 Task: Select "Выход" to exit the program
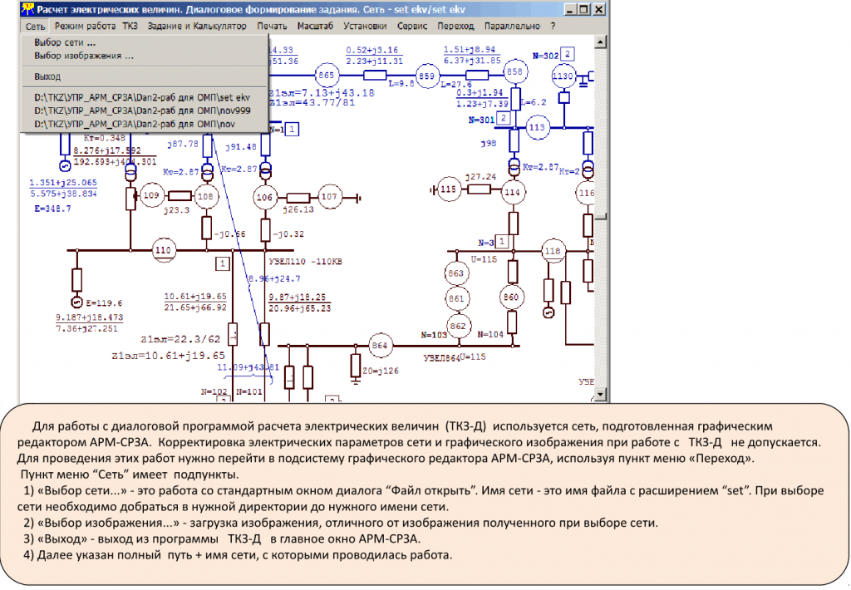[x=47, y=76]
